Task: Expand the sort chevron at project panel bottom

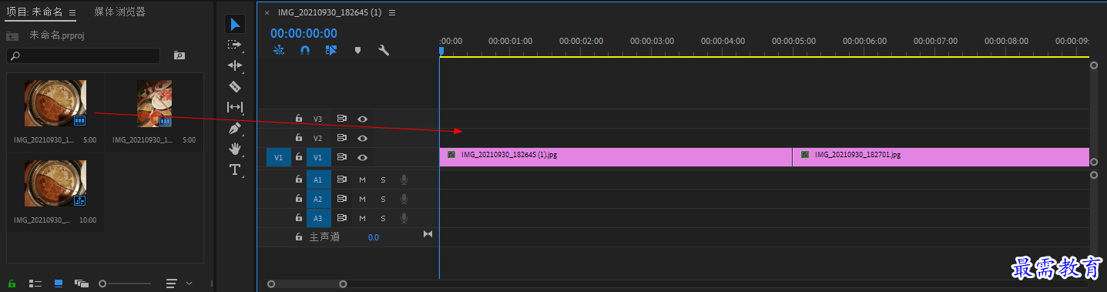Action: (189, 284)
